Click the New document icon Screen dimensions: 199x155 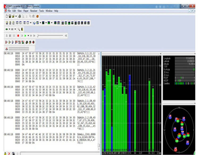coord(7,16)
